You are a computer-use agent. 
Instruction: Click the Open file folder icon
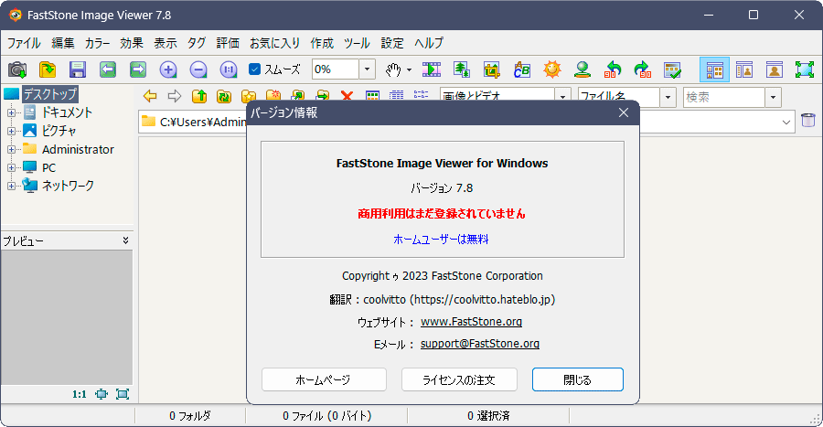[48, 69]
